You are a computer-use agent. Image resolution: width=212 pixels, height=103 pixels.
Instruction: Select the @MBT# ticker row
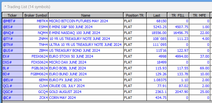pos(106,21)
